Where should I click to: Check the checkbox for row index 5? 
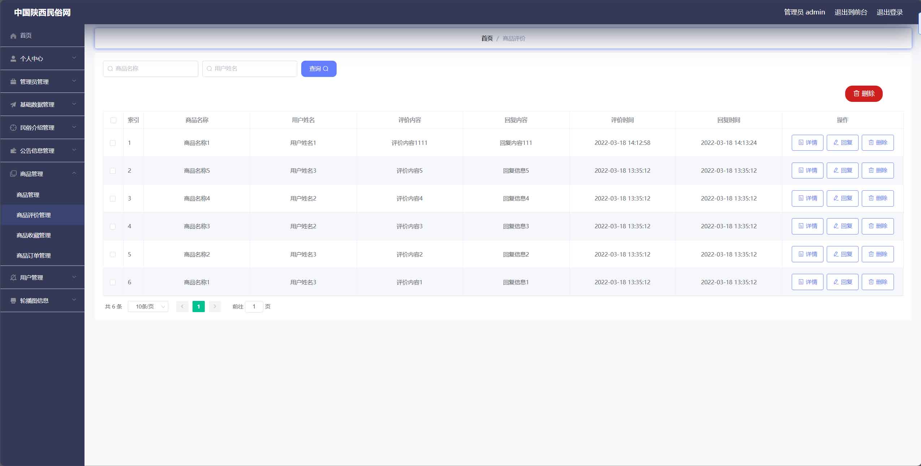[x=113, y=255]
